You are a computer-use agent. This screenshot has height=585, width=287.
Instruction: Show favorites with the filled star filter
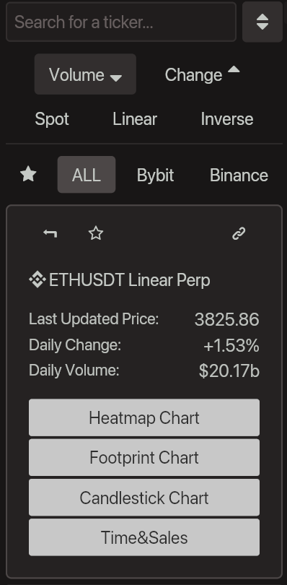click(x=28, y=175)
